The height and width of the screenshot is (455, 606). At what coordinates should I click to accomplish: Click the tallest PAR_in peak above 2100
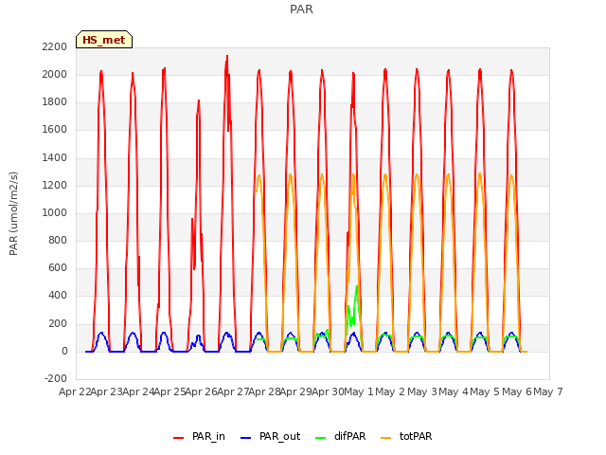click(x=227, y=57)
